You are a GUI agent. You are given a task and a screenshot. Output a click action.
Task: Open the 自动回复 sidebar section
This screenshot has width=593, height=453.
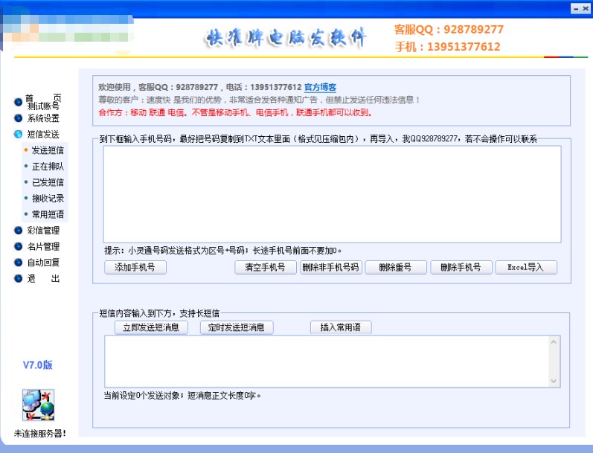click(x=43, y=263)
